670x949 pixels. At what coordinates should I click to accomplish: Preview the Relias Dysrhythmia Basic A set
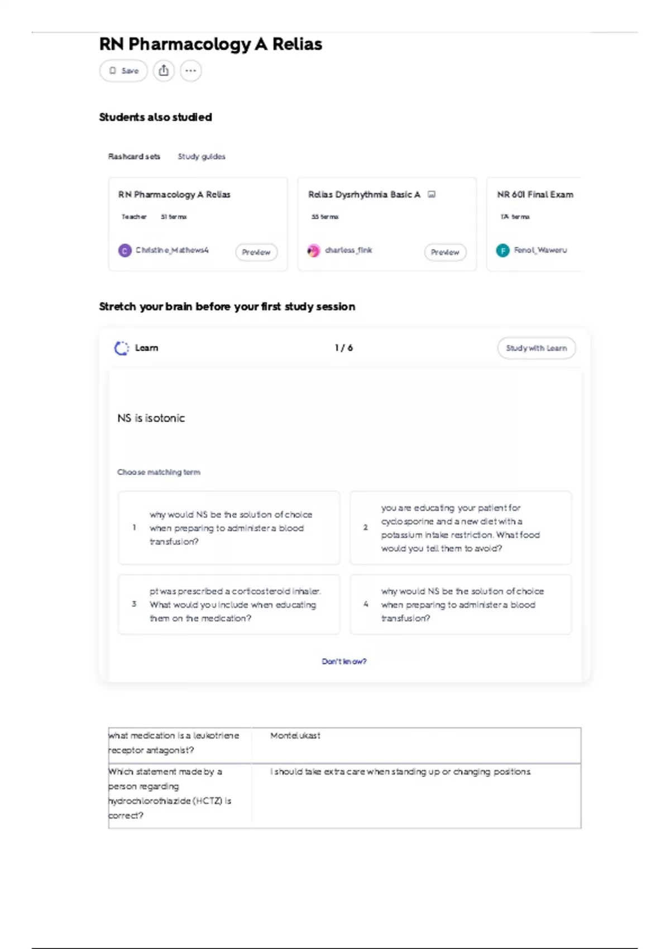(445, 252)
